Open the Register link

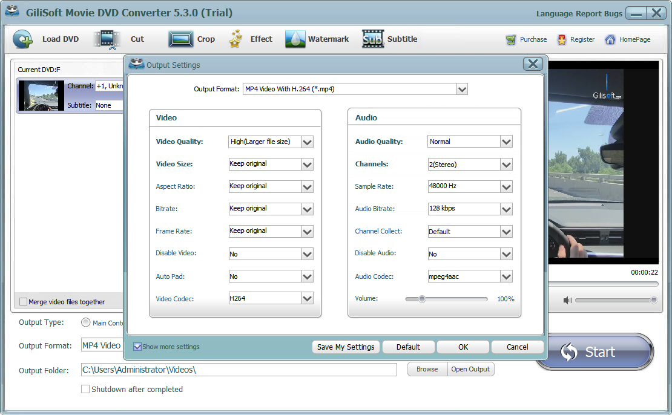click(x=582, y=39)
